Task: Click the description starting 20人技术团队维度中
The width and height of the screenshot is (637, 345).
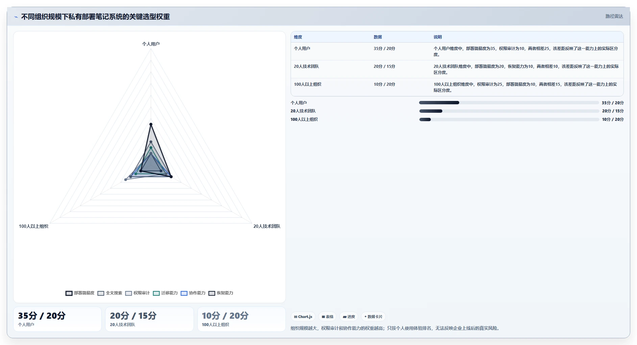Action: pos(526,70)
